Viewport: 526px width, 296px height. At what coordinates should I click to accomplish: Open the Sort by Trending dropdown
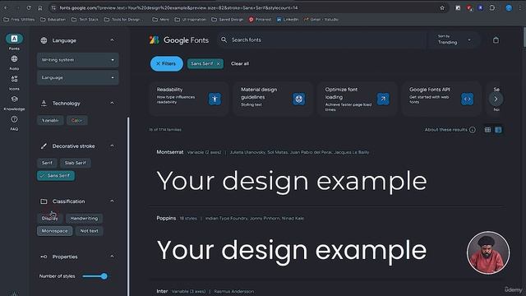(454, 40)
